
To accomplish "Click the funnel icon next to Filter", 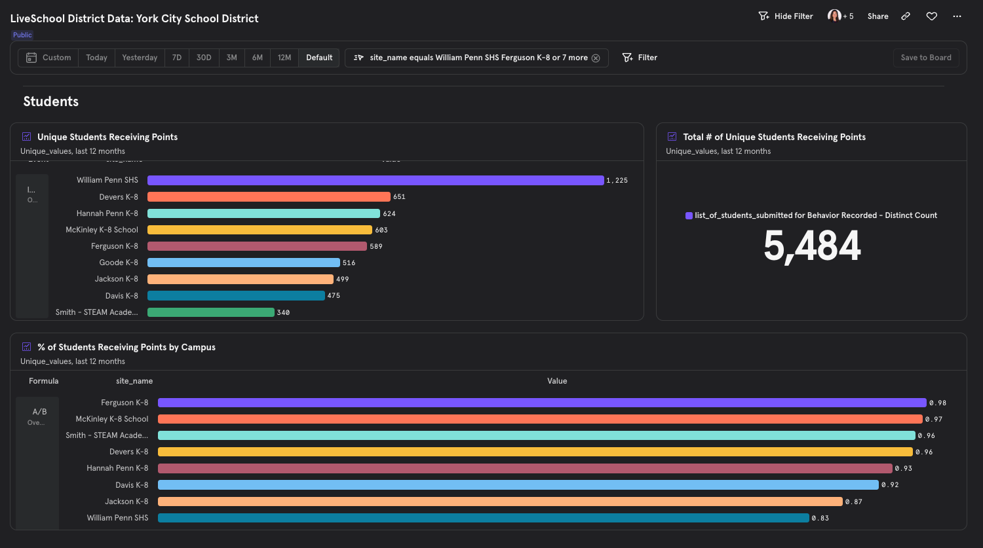I will (627, 58).
